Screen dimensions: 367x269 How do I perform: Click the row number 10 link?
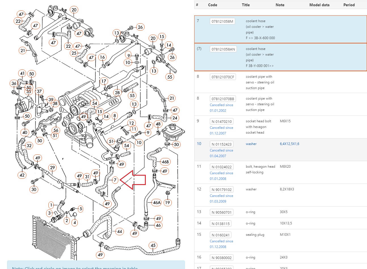199,144
